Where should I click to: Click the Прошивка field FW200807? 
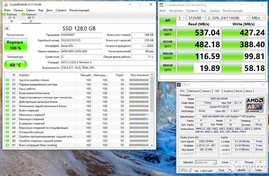[x=81, y=35]
